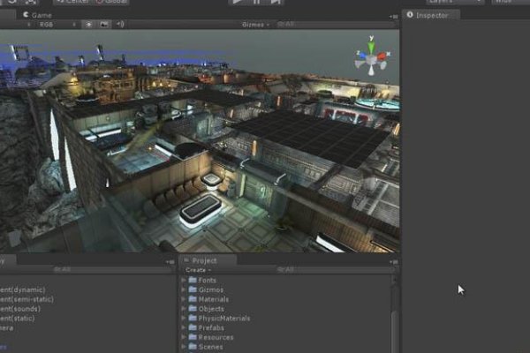This screenshot has width=530, height=353.
Task: Select the Fonts folder icon
Action: tap(192, 281)
